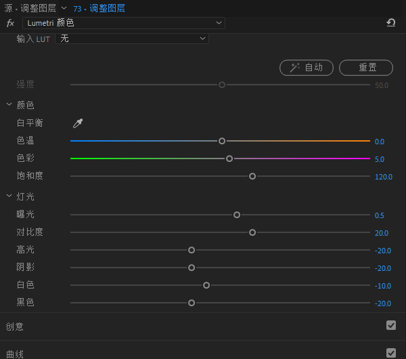Collapse the 颜色 section
Viewport: 406px width, 359px height.
tap(9, 105)
